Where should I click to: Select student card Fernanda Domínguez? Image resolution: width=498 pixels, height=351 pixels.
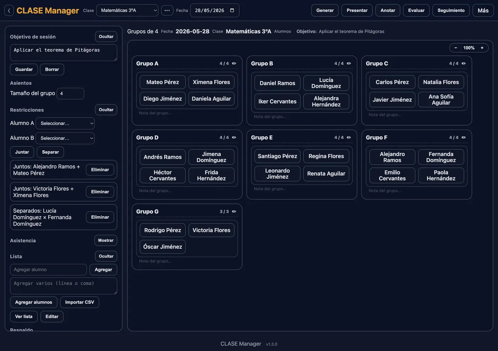(441, 157)
